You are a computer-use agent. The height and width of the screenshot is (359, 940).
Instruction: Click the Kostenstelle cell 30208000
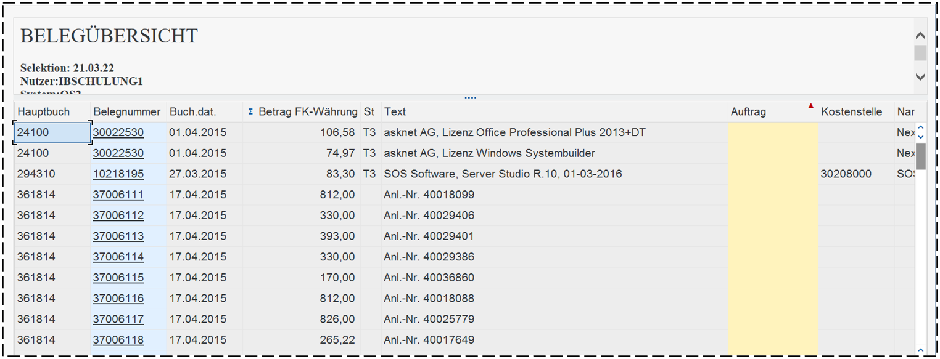[846, 174]
